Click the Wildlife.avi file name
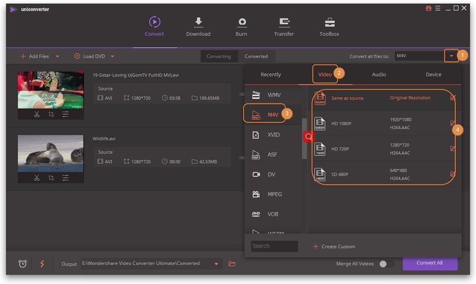 coord(104,139)
